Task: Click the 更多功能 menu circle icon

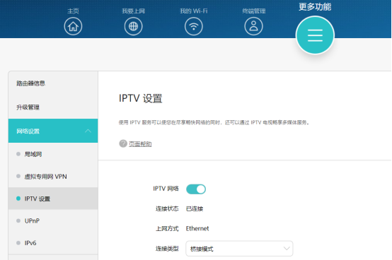Action: (x=315, y=35)
